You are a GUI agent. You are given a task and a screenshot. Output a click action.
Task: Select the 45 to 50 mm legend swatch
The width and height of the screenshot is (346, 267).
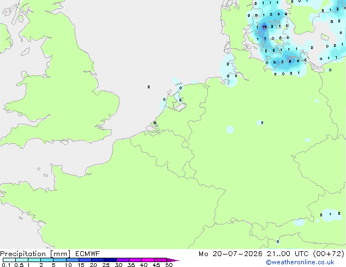[160, 260]
